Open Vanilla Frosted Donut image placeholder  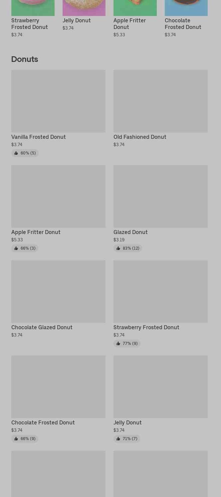point(58,101)
